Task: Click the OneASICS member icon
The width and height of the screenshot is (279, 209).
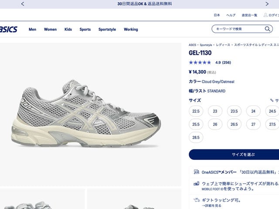Action: [197, 172]
